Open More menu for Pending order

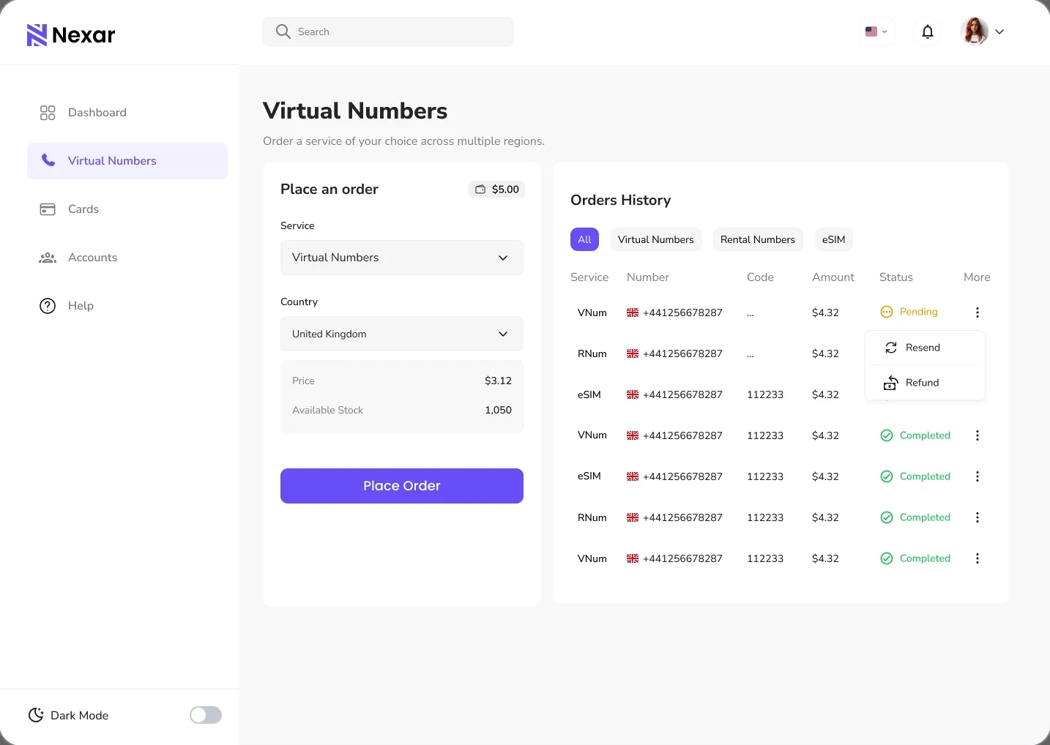pyautogui.click(x=978, y=312)
